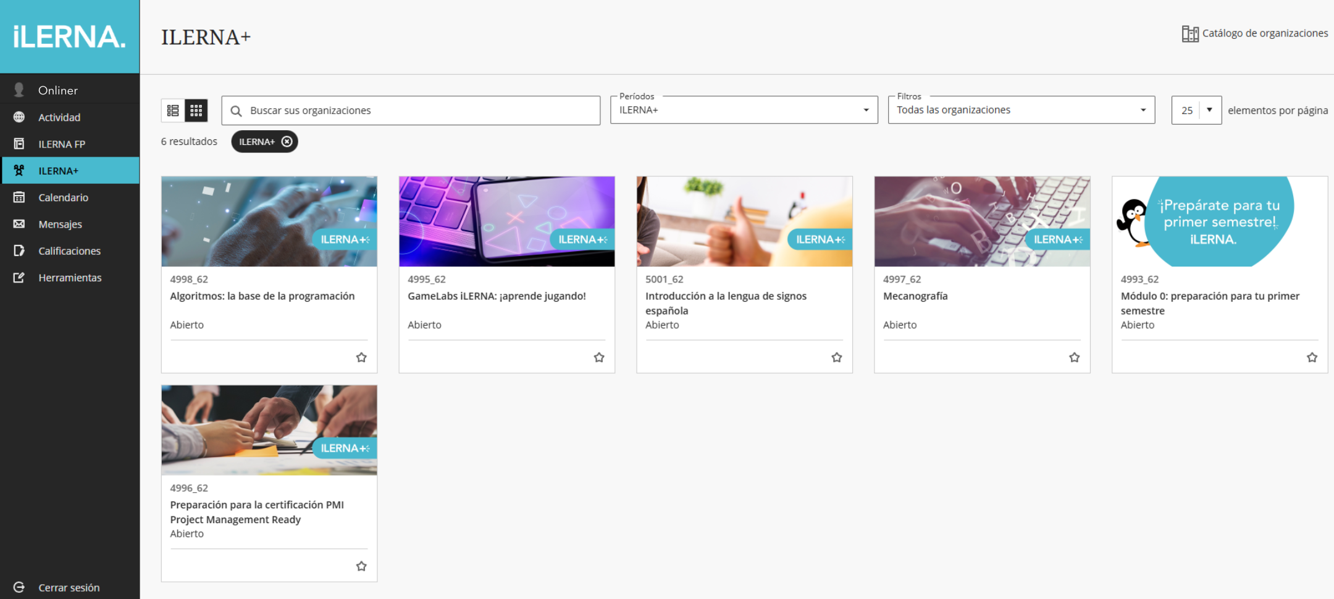Image resolution: width=1334 pixels, height=599 pixels.
Task: Click the Actividad globe icon
Action: coord(19,117)
